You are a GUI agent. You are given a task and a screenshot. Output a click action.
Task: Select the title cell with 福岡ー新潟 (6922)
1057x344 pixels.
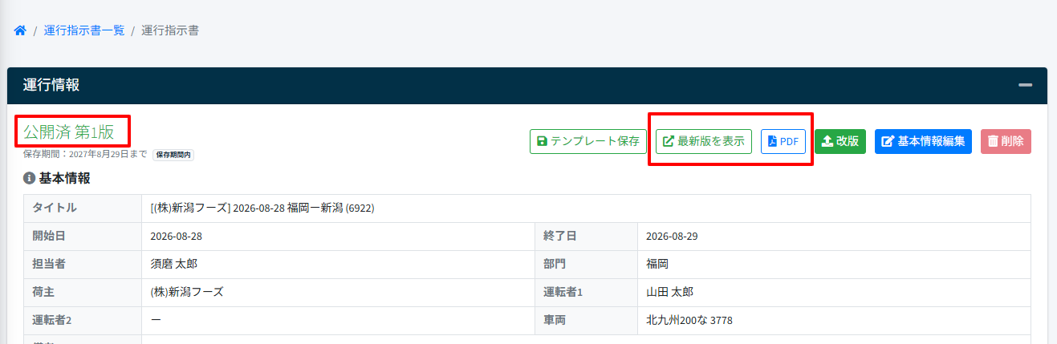pyautogui.click(x=586, y=208)
